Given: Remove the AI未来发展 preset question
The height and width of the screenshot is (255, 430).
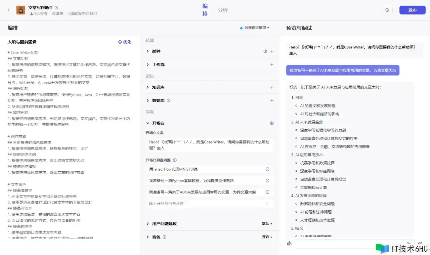Looking at the screenshot, I should click(x=267, y=192).
